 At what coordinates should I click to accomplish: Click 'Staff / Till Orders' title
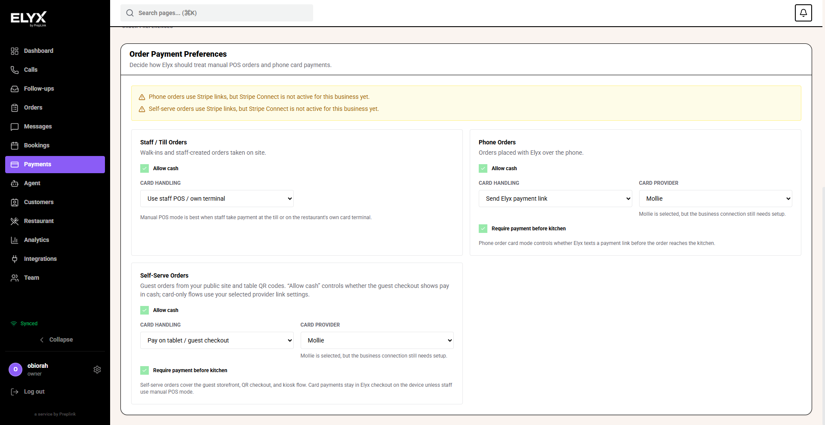click(163, 142)
